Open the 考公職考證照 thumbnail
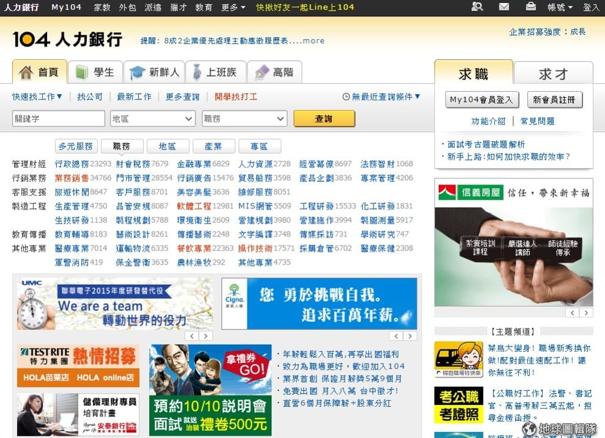605x438 pixels. 459,406
